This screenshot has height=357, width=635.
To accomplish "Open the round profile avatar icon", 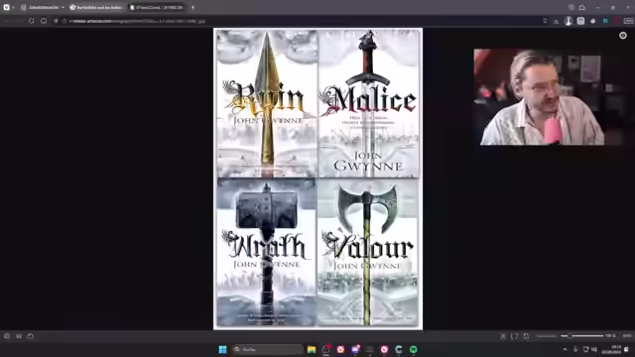I will pos(569,21).
